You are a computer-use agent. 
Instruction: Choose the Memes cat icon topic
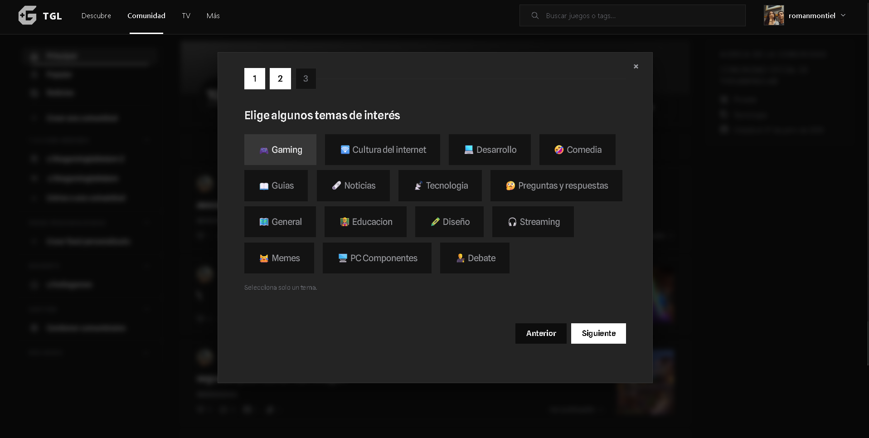pos(279,258)
